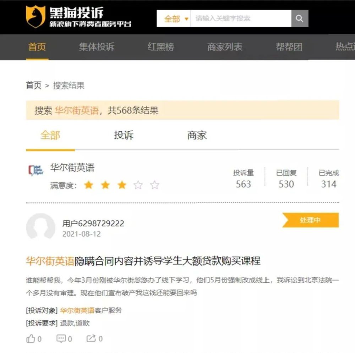Screen dimensions: 355x353
Task: Select the 全部 results tab
Action: point(50,135)
